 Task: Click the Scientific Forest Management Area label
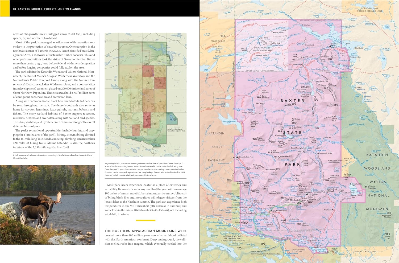pos(263,49)
